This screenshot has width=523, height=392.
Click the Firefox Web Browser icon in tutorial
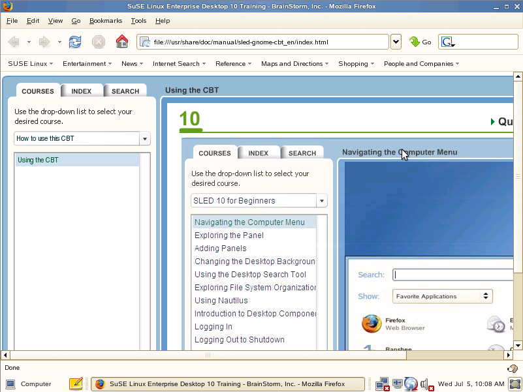pos(372,324)
